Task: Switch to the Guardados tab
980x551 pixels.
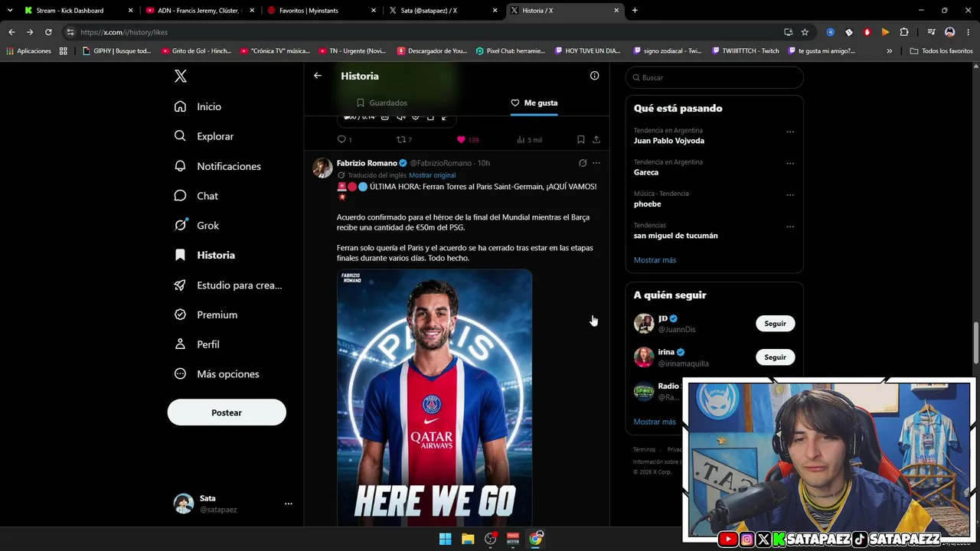Action: tap(381, 103)
